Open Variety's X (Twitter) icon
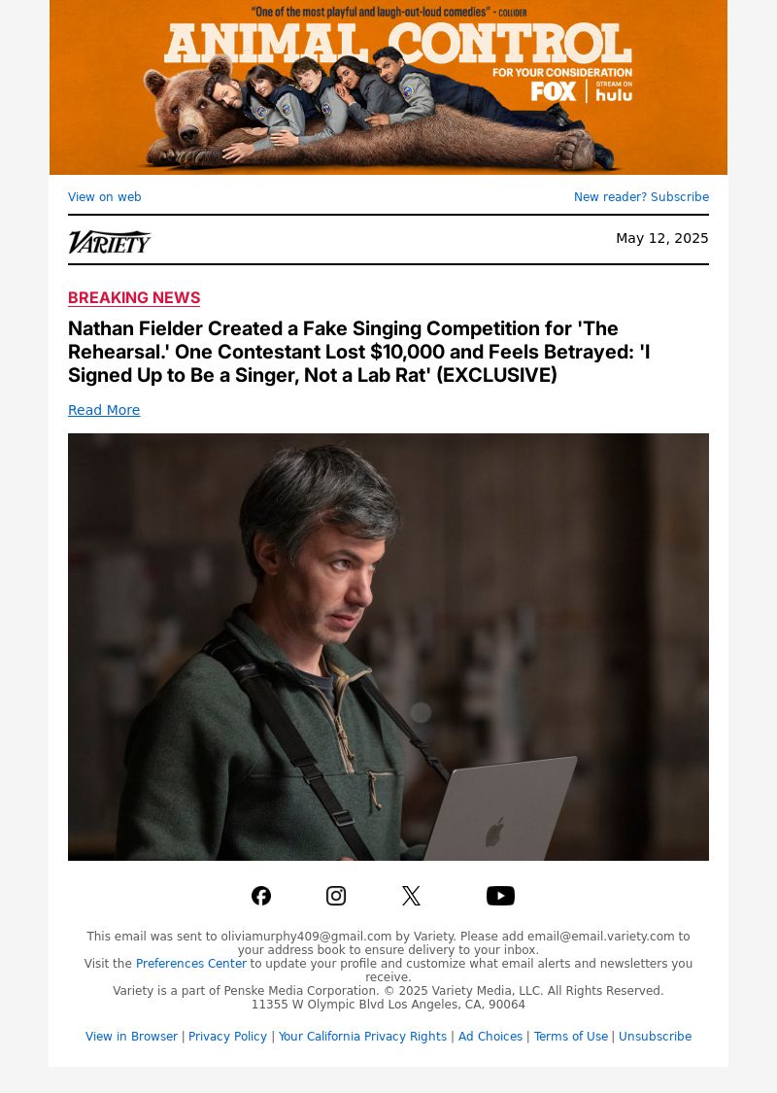This screenshot has height=1093, width=777. pyautogui.click(x=411, y=896)
